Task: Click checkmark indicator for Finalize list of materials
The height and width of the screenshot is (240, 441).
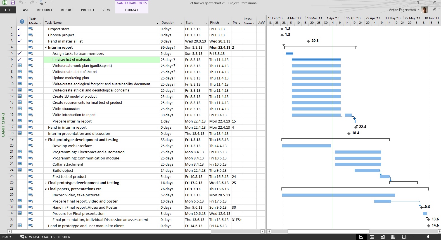Action: (x=20, y=59)
